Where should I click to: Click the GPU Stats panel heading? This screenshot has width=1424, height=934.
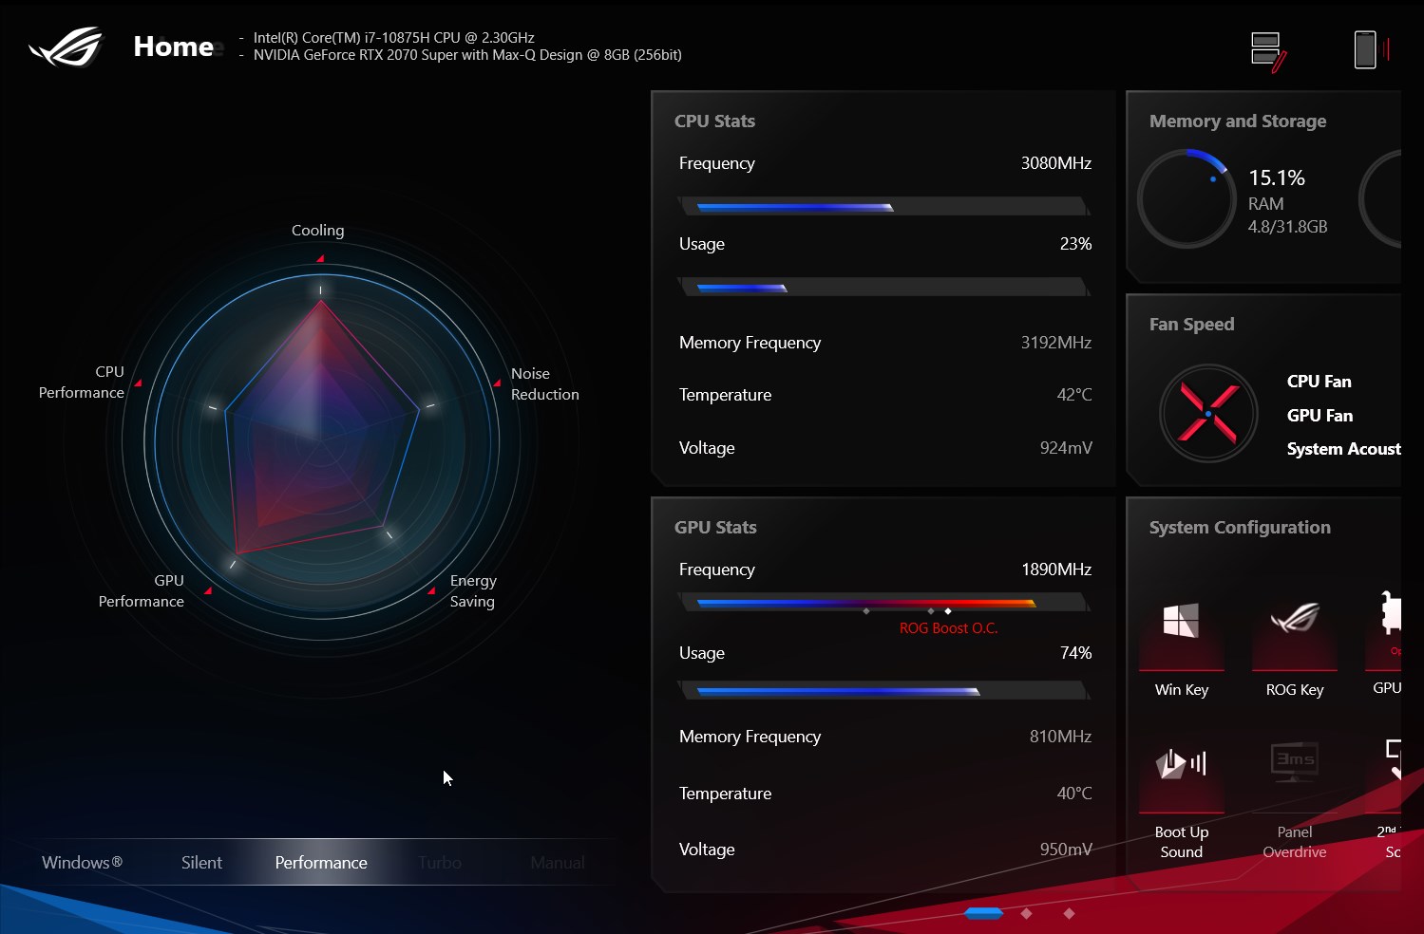coord(715,528)
